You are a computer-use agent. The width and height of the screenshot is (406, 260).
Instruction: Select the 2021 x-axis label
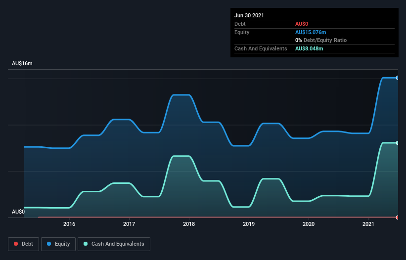coord(368,224)
